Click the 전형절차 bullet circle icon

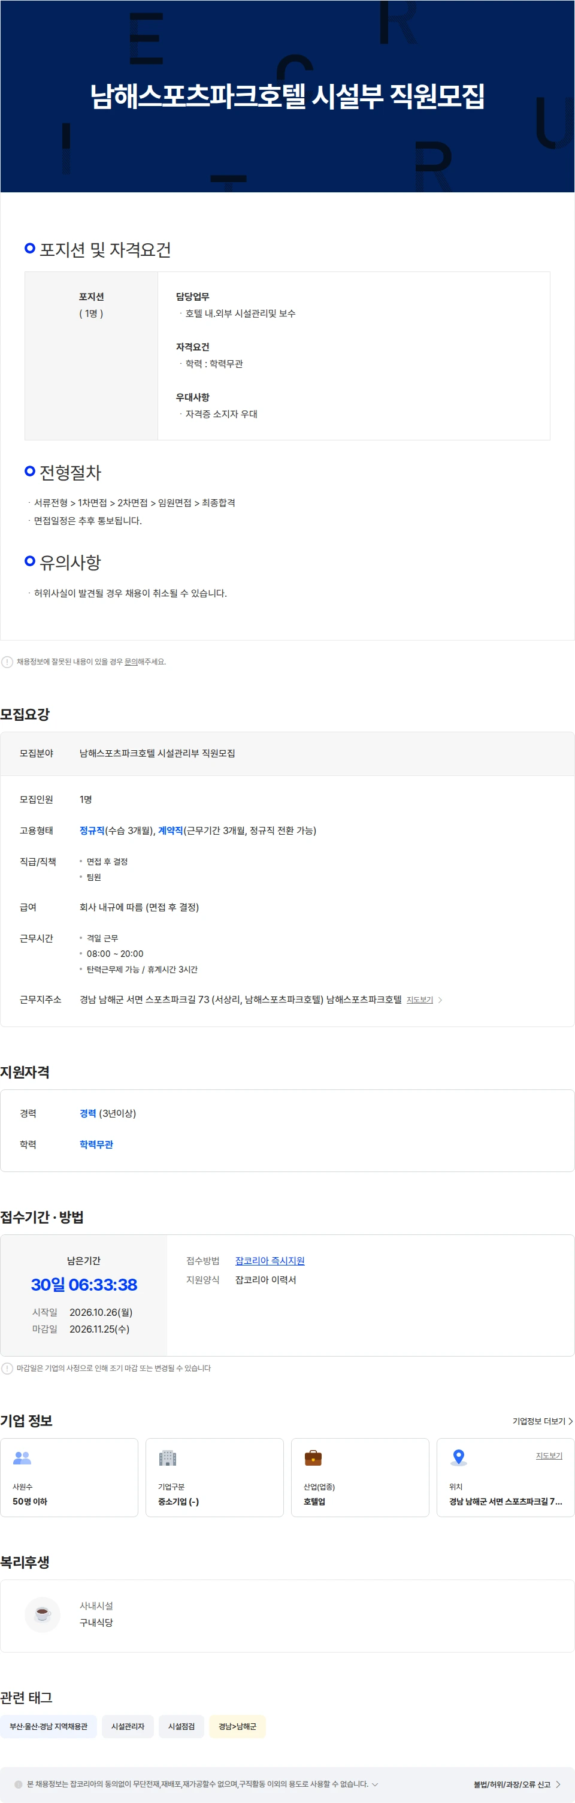point(29,470)
